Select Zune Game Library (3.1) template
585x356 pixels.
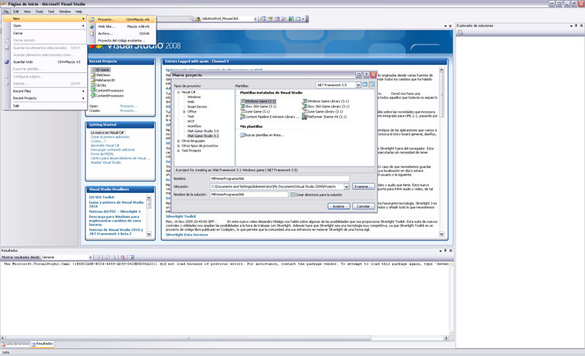322,111
